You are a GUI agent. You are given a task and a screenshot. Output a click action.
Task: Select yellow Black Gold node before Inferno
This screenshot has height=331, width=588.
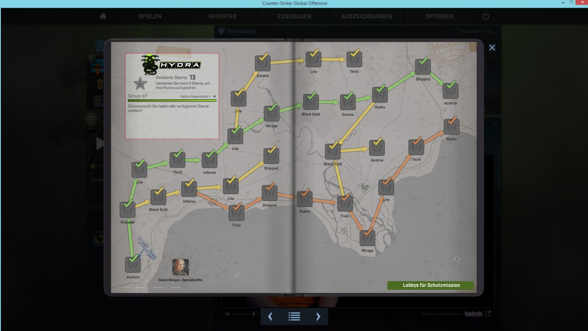(158, 196)
